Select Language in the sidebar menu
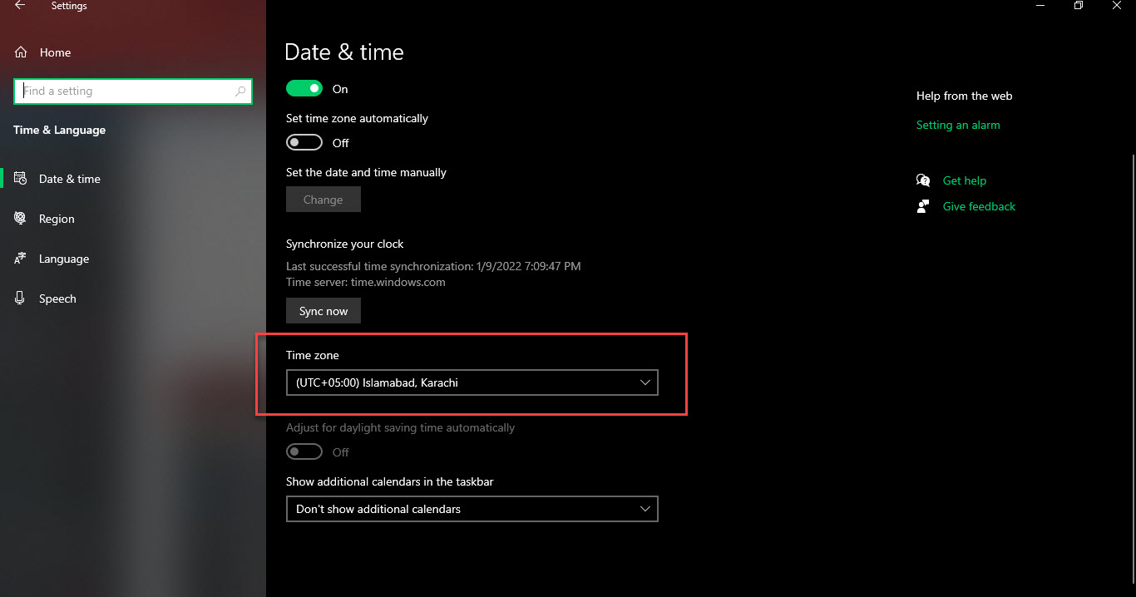 point(64,259)
